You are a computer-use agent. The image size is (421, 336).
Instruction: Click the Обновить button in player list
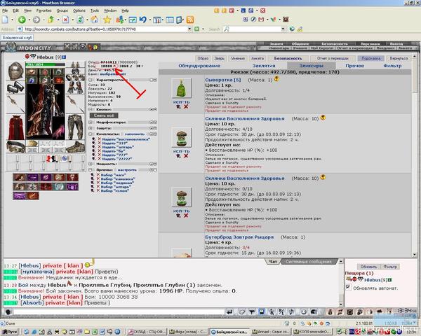tap(368, 267)
